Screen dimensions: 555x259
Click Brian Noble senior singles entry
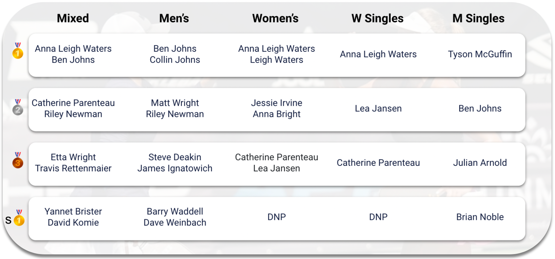(x=480, y=217)
